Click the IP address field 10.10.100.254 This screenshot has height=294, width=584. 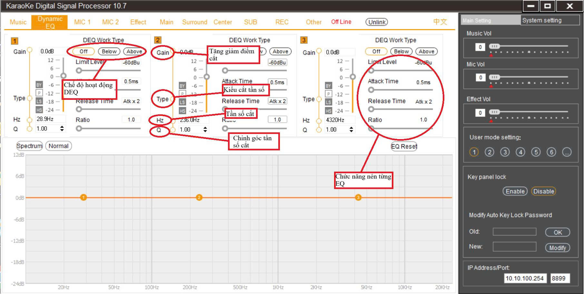coord(525,278)
